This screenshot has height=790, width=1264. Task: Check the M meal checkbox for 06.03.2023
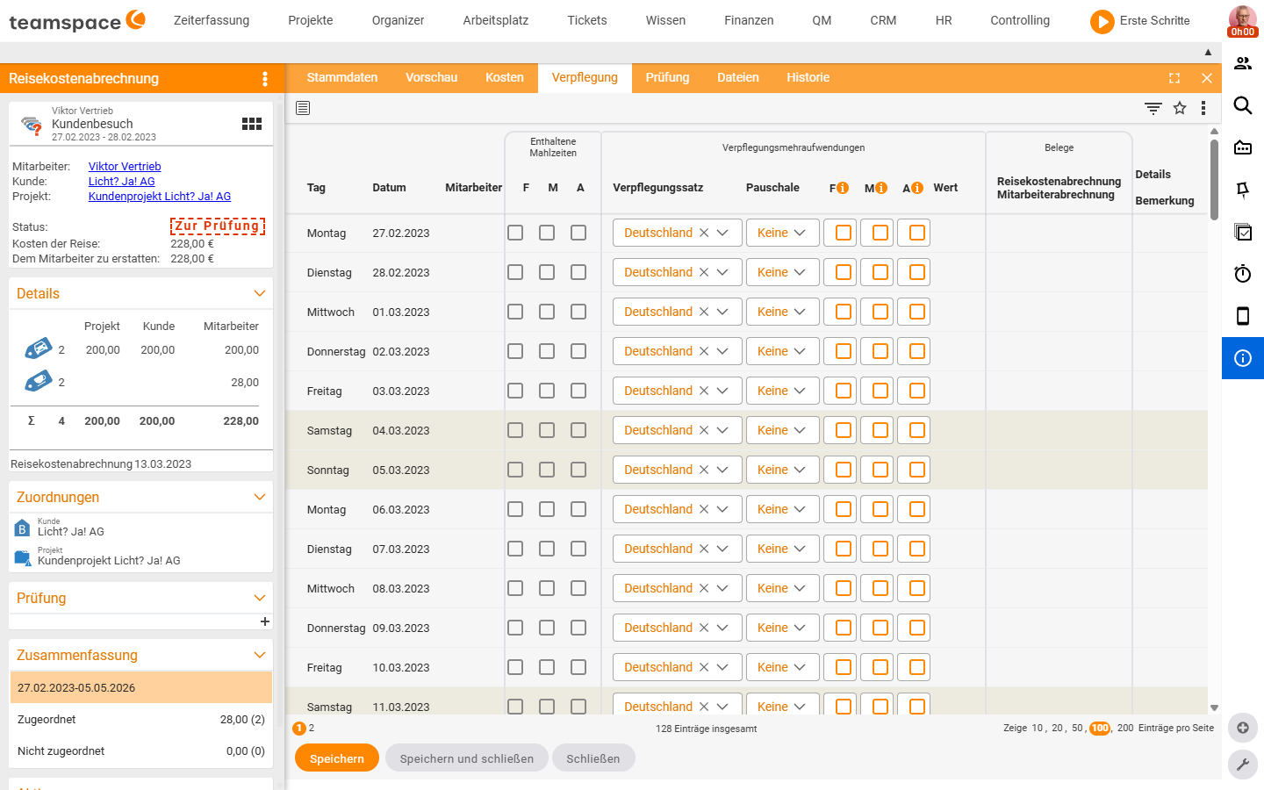pos(547,509)
